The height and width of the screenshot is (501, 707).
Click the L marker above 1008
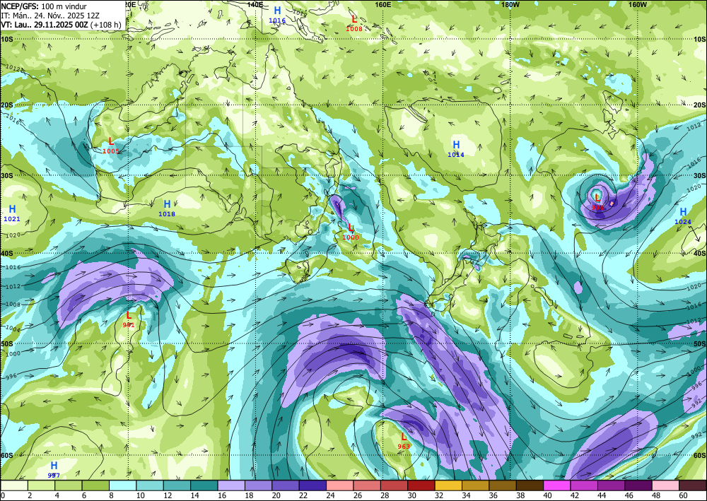(x=354, y=19)
